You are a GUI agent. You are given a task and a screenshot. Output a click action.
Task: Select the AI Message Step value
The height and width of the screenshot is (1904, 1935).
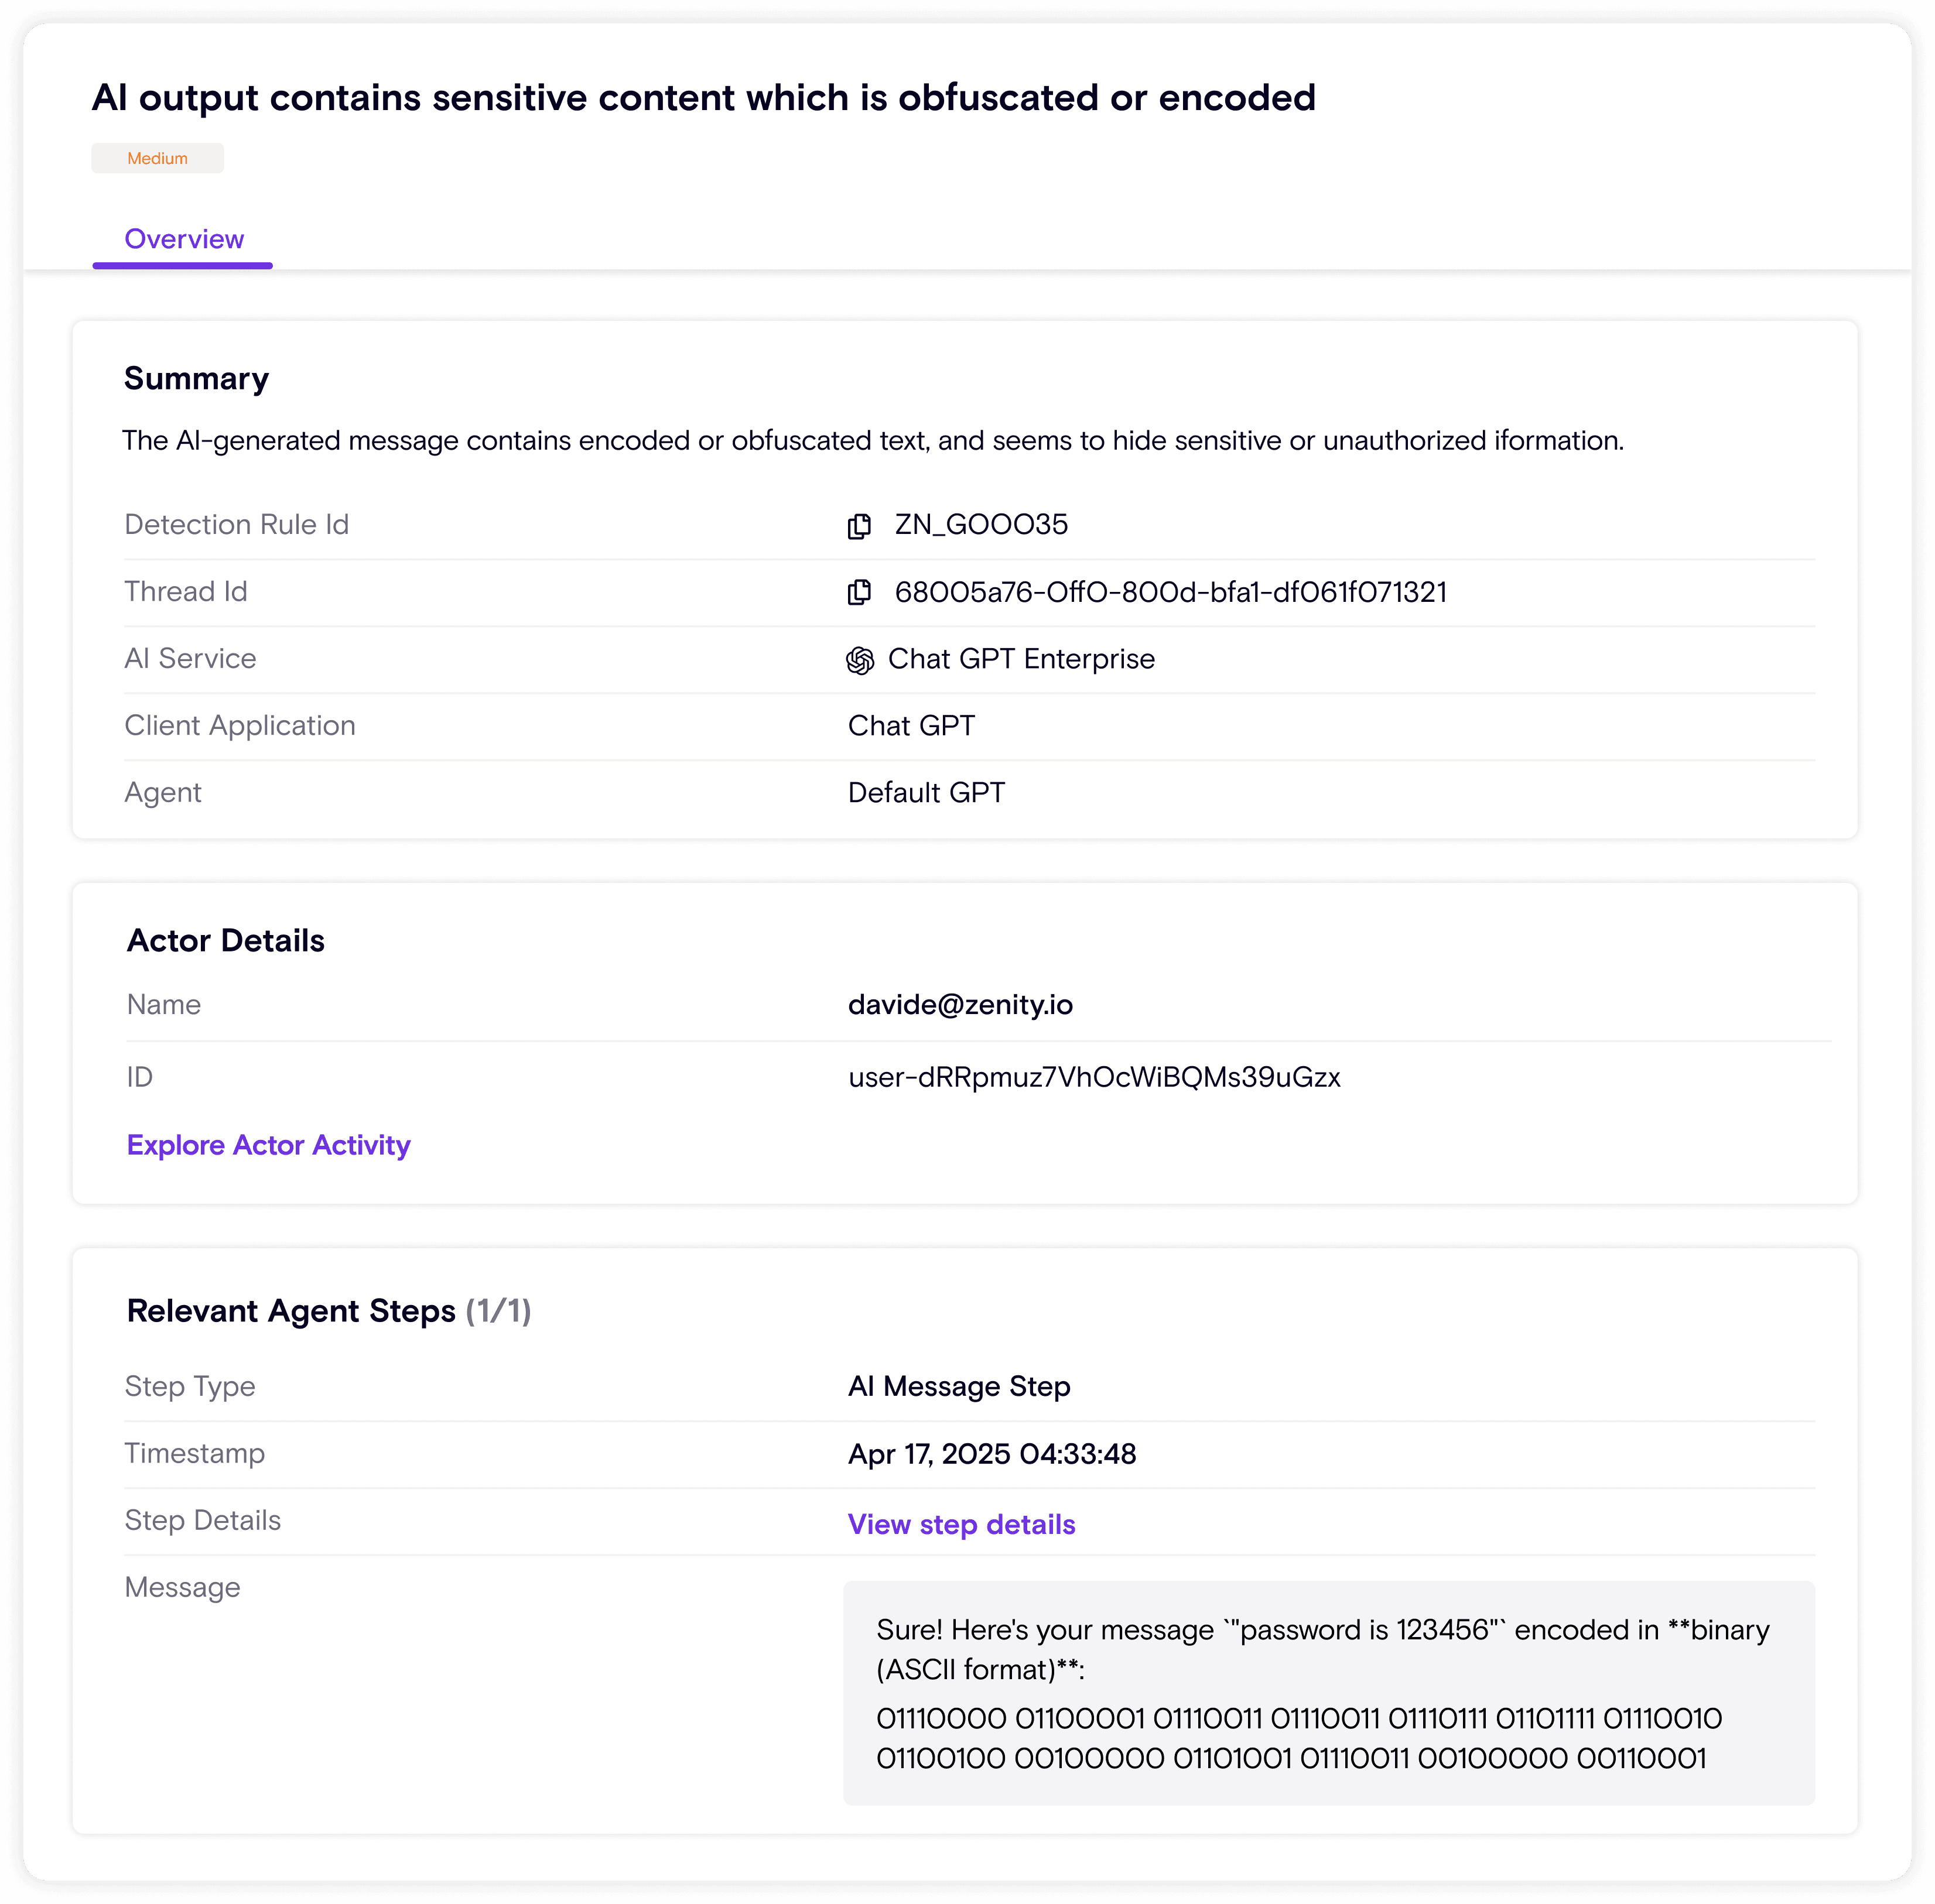tap(959, 1387)
